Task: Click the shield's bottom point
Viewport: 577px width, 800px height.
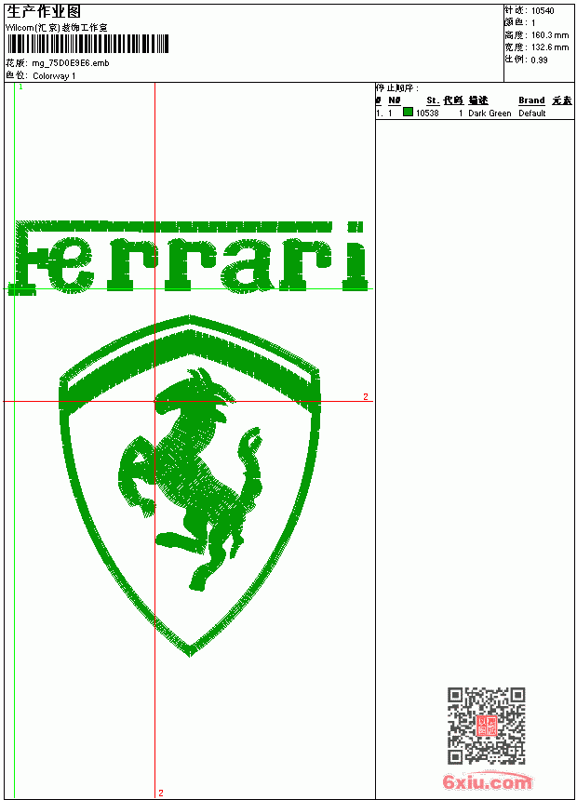Action: (x=190, y=652)
